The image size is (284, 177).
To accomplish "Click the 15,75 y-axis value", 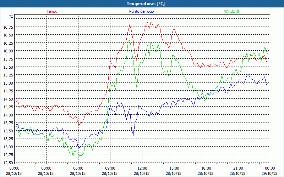I will (x=8, y=59).
